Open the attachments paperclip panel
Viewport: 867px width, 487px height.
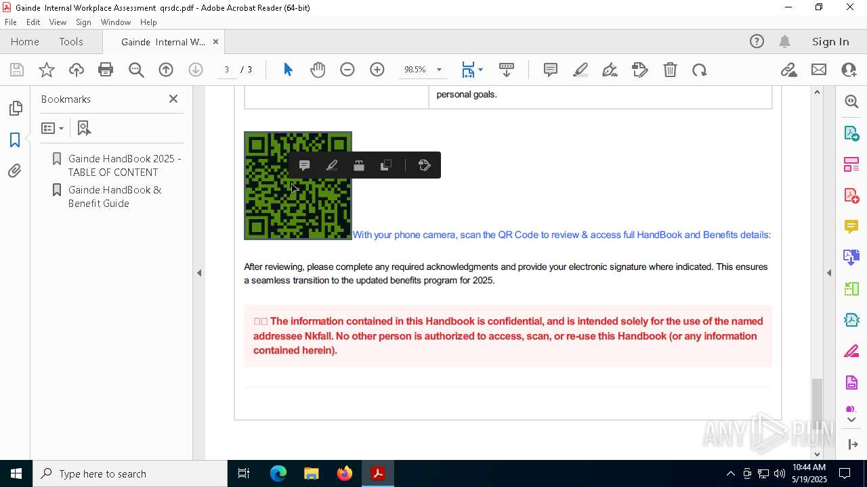coord(15,171)
